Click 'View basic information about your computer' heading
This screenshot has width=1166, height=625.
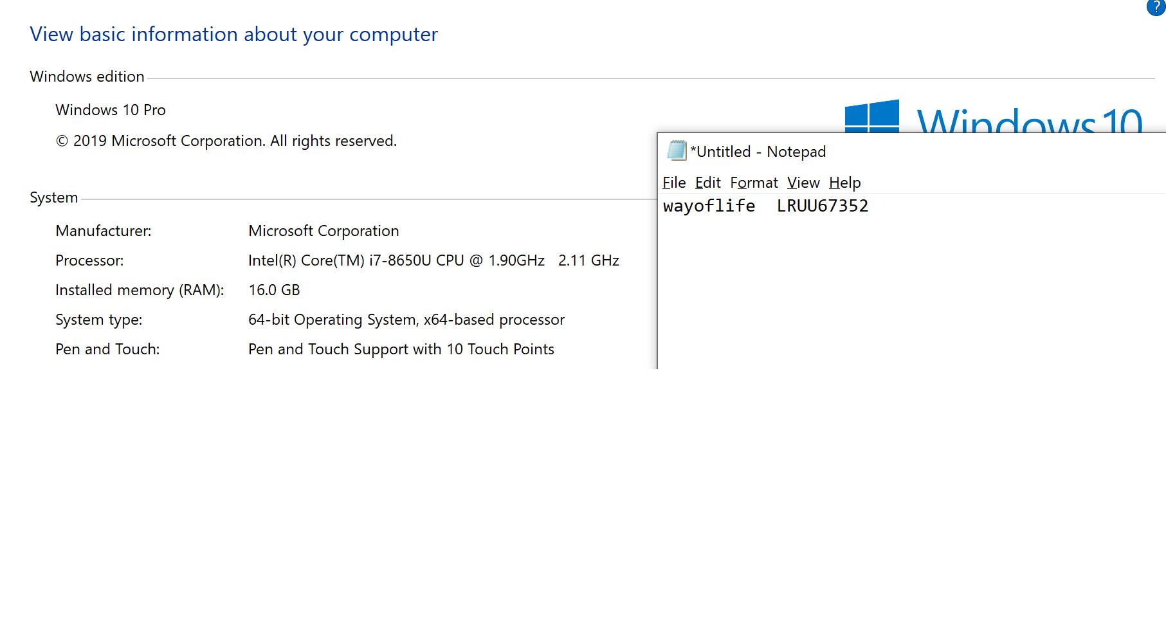coord(233,34)
